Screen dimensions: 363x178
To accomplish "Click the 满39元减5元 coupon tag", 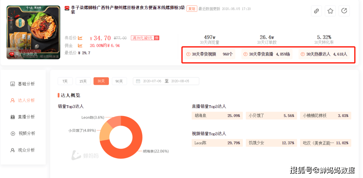I will pos(142,38).
